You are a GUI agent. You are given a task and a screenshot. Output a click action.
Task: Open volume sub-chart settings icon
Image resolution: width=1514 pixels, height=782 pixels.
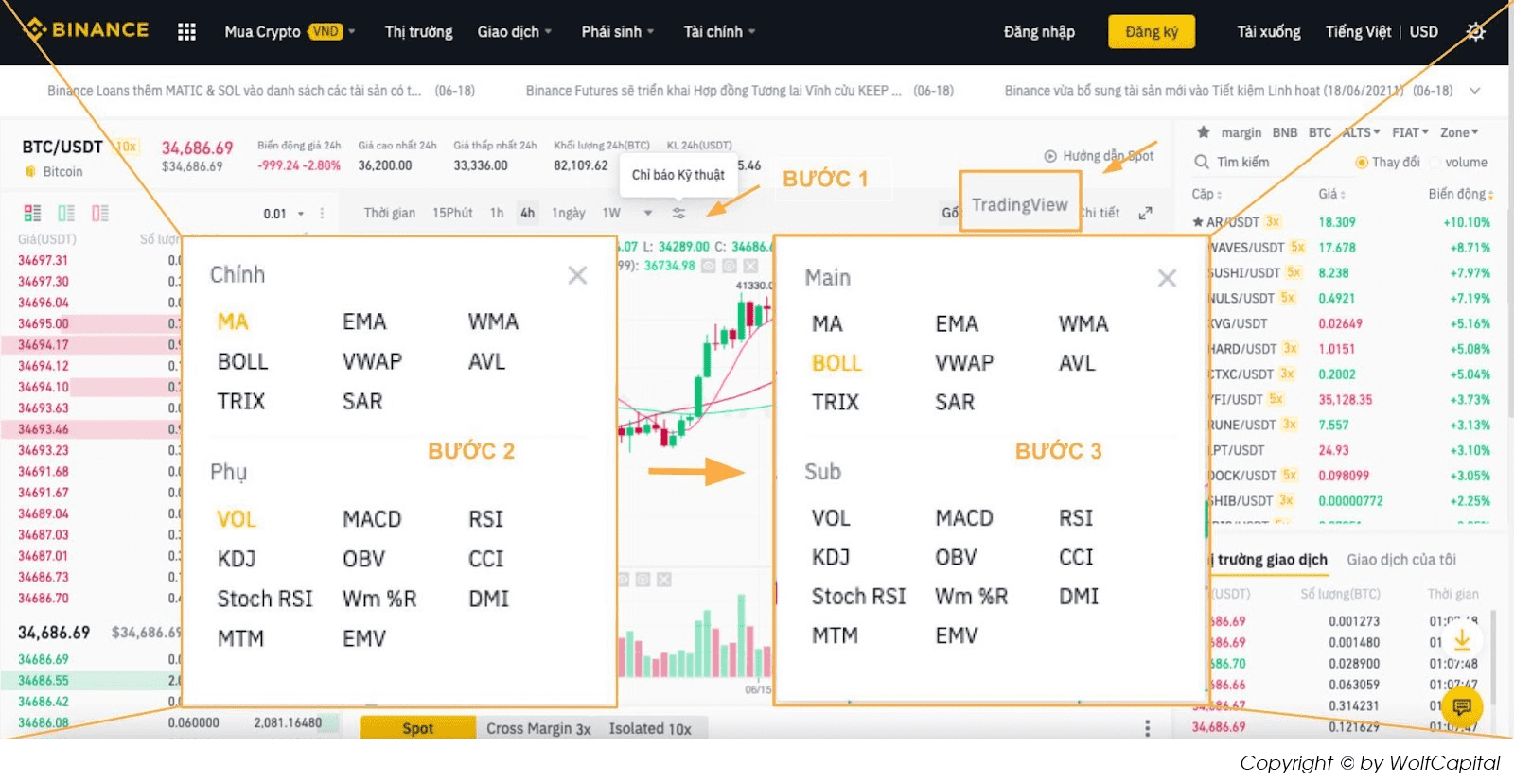click(x=643, y=579)
